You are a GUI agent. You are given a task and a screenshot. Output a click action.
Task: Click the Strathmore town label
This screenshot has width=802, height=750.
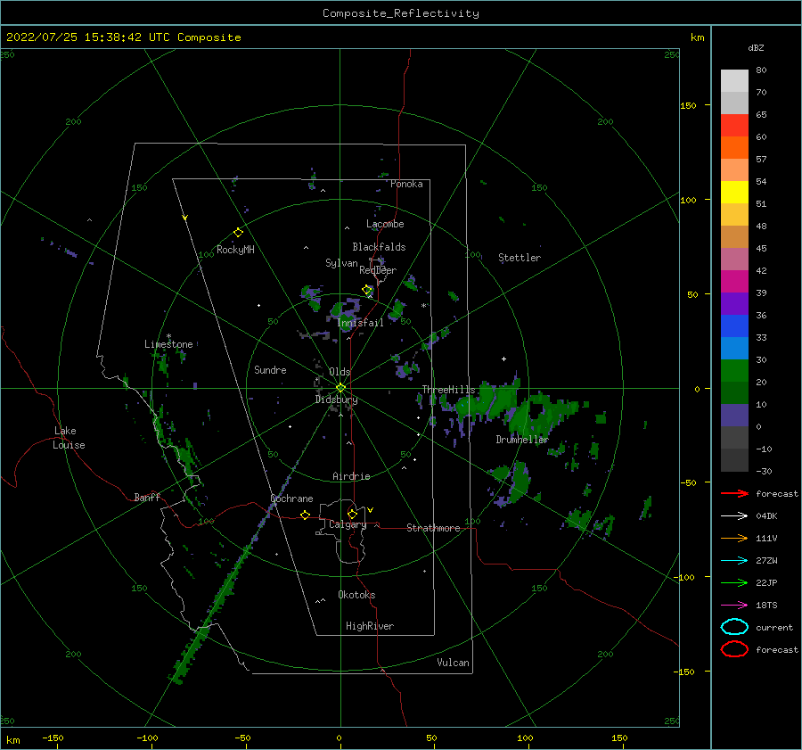tap(433, 528)
